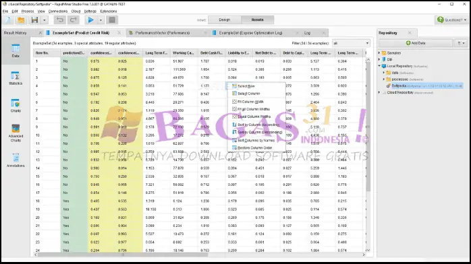
Task: Choose Sort by Column (Ascending)
Action: pos(256,125)
